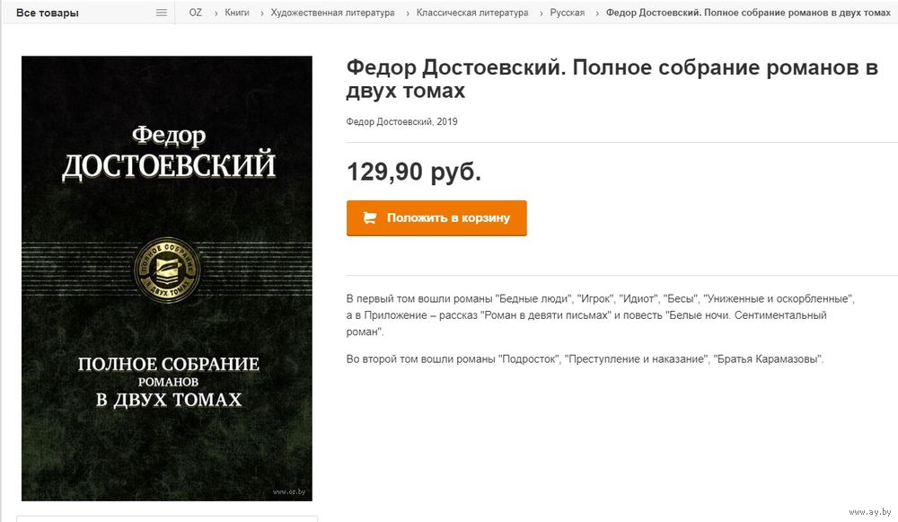The width and height of the screenshot is (898, 522).
Task: Click the www.oz.by watermark on cover
Action: click(288, 491)
